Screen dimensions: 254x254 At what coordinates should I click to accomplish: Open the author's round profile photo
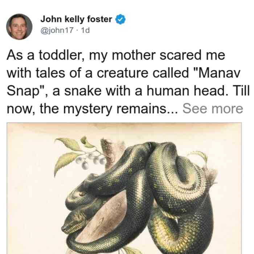(19, 27)
